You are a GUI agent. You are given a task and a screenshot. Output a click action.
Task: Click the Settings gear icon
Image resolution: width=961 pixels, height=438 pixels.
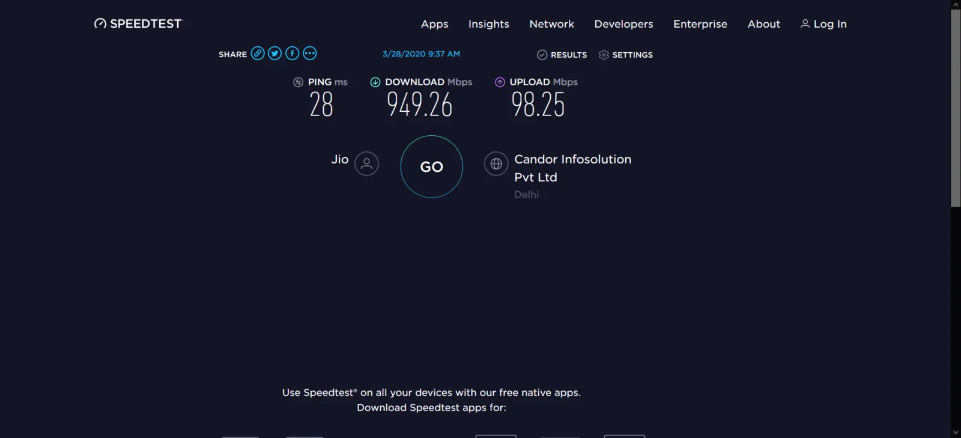(604, 55)
